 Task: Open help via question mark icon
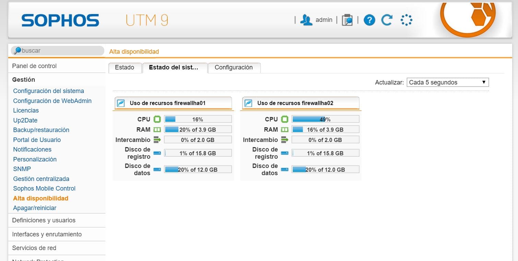point(369,20)
